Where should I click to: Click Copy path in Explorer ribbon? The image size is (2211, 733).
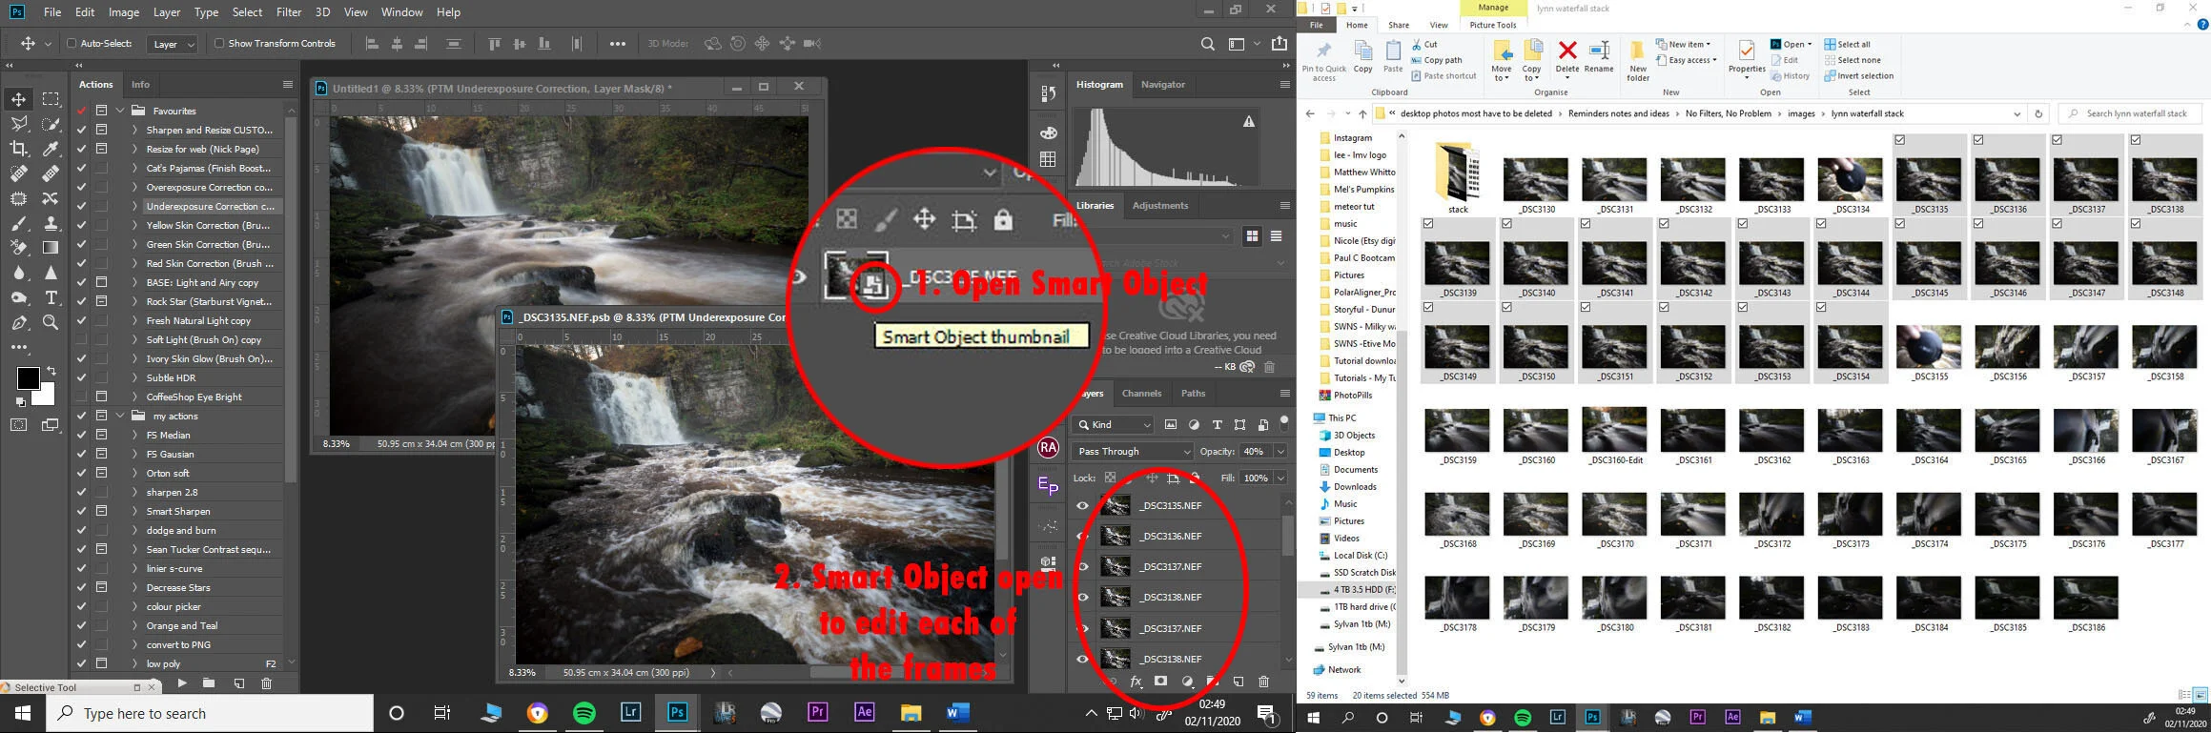(x=1436, y=60)
